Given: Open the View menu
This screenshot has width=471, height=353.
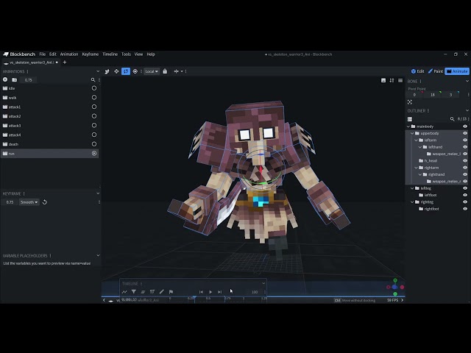Looking at the screenshot, I should pos(138,54).
